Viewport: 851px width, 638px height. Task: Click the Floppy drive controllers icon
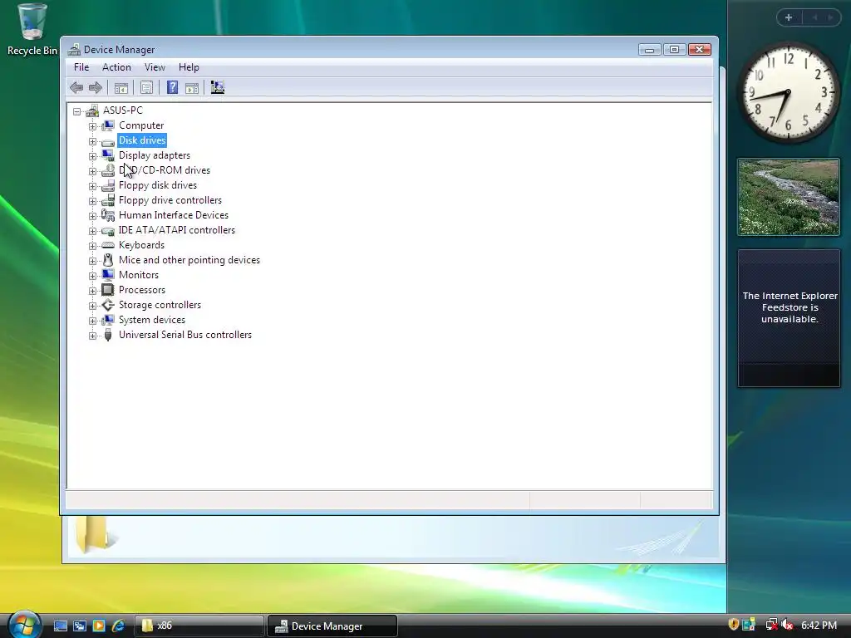click(108, 200)
